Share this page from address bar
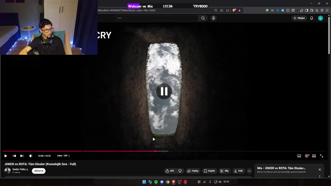Image resolution: width=331 pixels, height=186 pixels. (228, 10)
